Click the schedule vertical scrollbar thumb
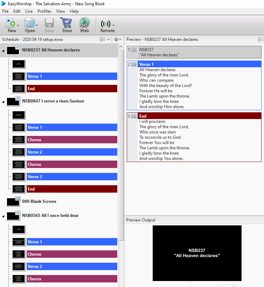The image size is (264, 287). [x=121, y=145]
